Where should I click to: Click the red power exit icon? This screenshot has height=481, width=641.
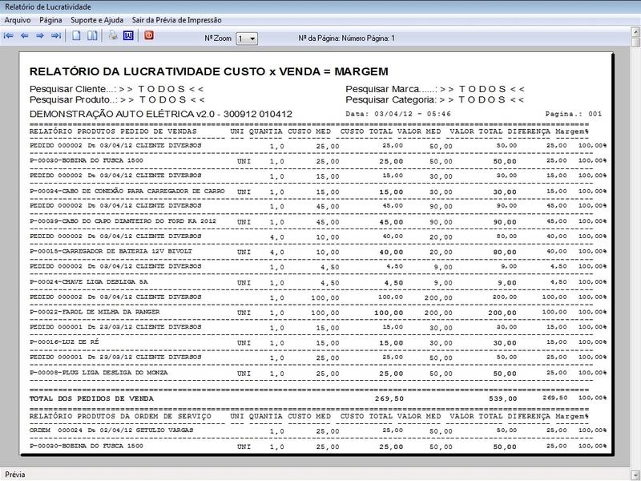pos(149,35)
